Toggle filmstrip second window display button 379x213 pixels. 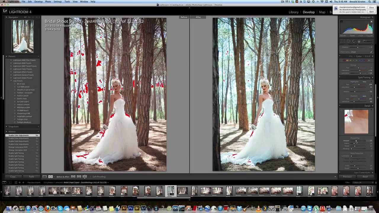pyautogui.click(x=9, y=183)
